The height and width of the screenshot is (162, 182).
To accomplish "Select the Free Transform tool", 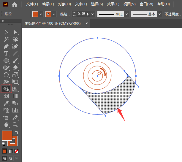I will [x=15, y=82].
